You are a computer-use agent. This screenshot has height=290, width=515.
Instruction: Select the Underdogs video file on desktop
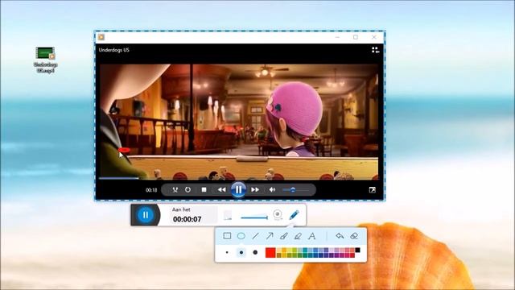45,60
